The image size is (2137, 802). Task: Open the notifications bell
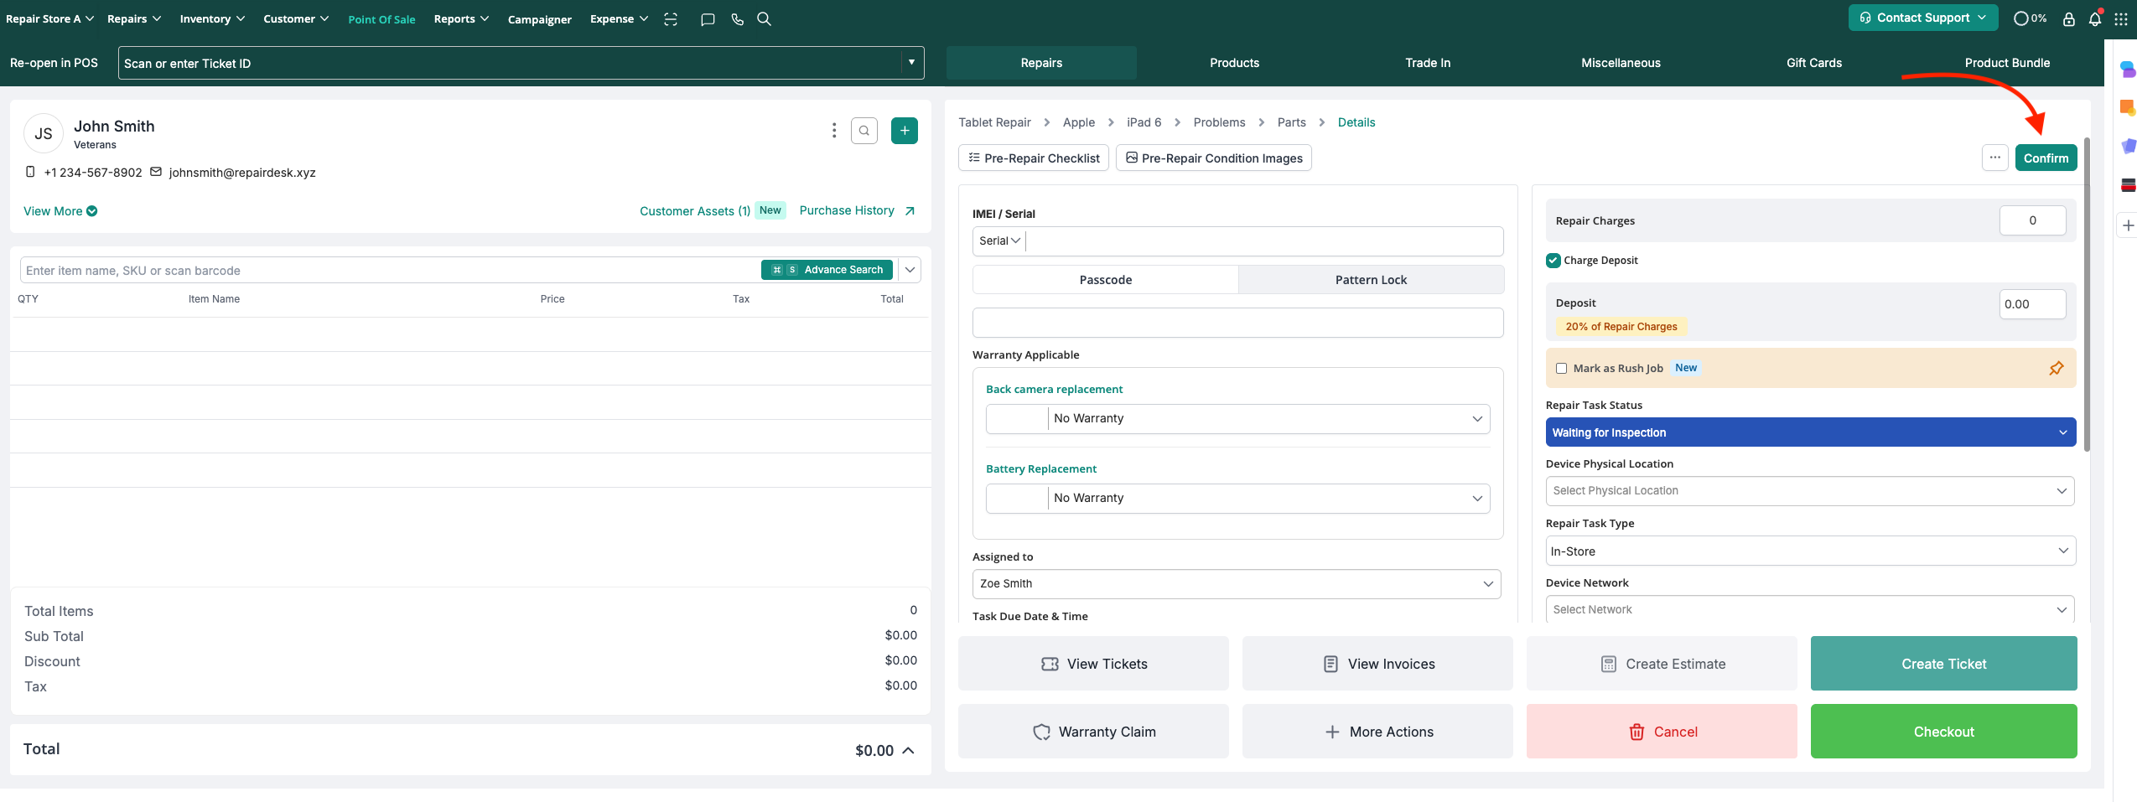tap(2094, 19)
